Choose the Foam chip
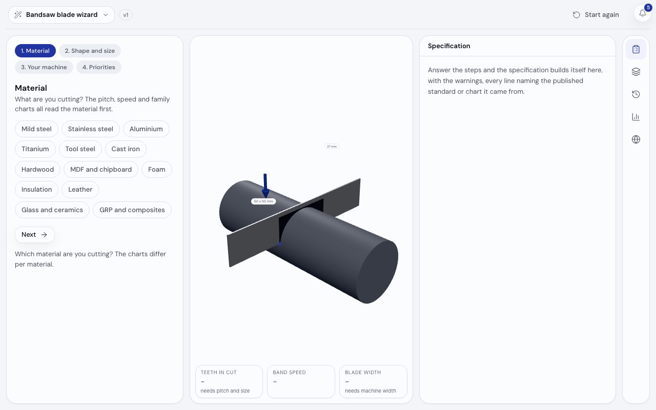Viewport: 656px width, 410px height. tap(157, 169)
